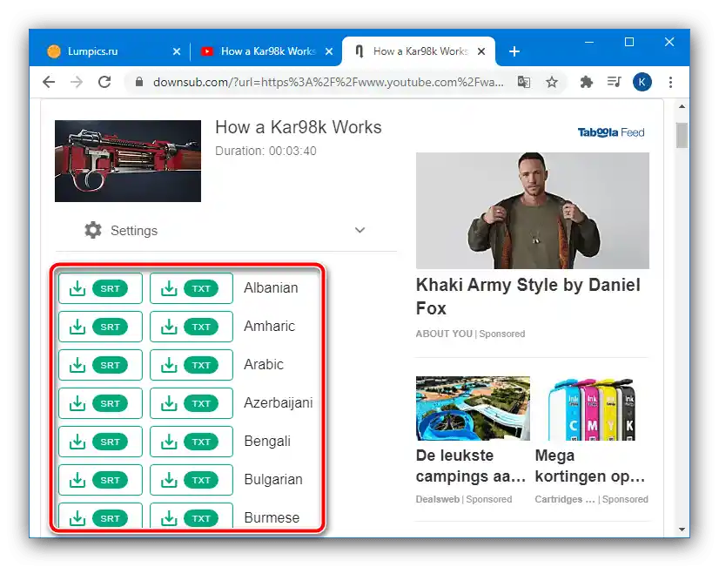The image size is (719, 567).
Task: Click the Cartridges Sponsored label
Action: click(x=592, y=499)
